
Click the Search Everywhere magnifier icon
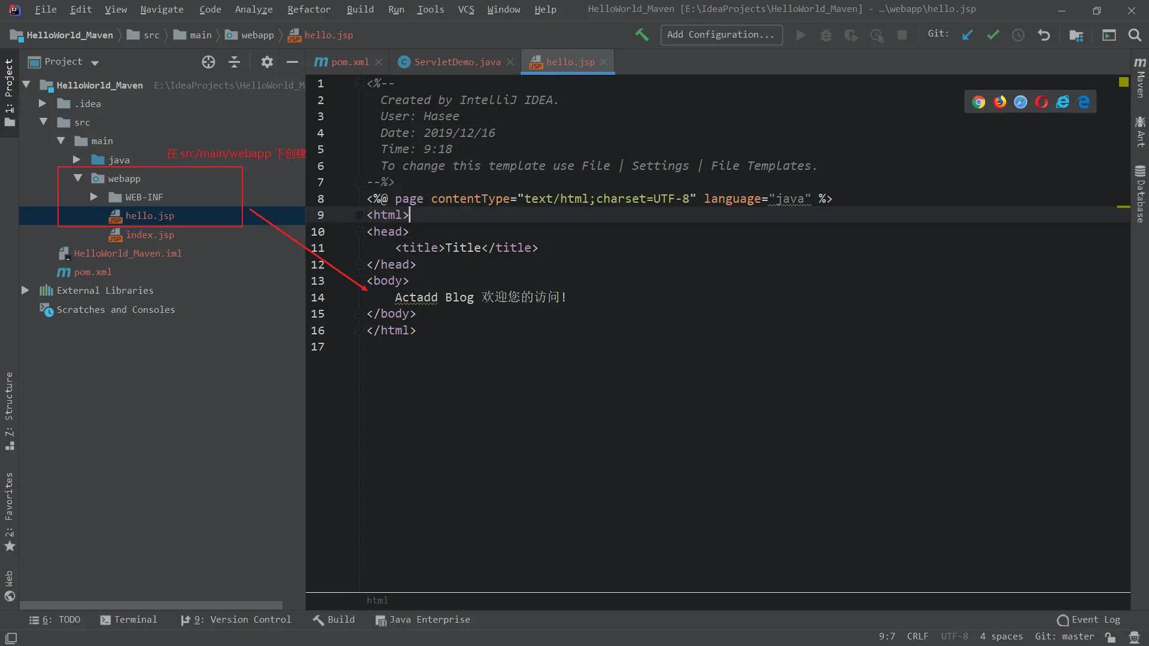coord(1135,35)
